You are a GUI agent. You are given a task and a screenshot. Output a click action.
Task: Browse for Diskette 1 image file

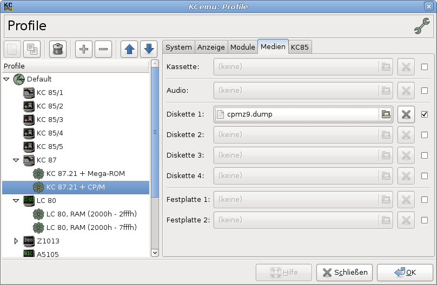[386, 114]
